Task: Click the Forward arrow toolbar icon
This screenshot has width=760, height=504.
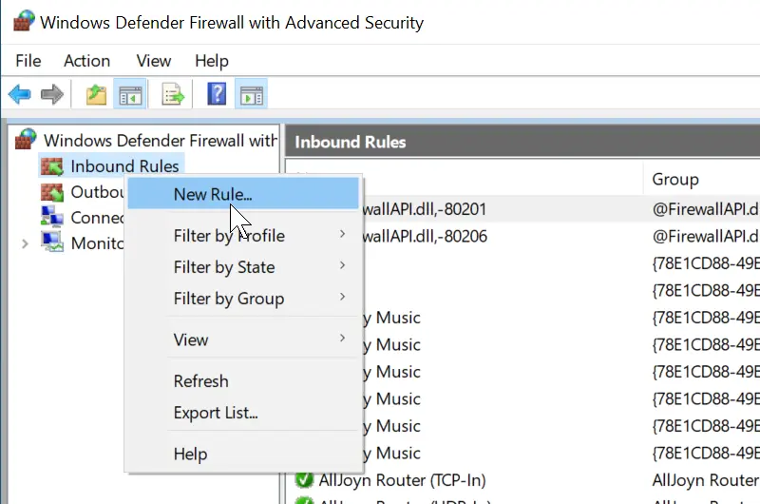Action: pyautogui.click(x=52, y=94)
